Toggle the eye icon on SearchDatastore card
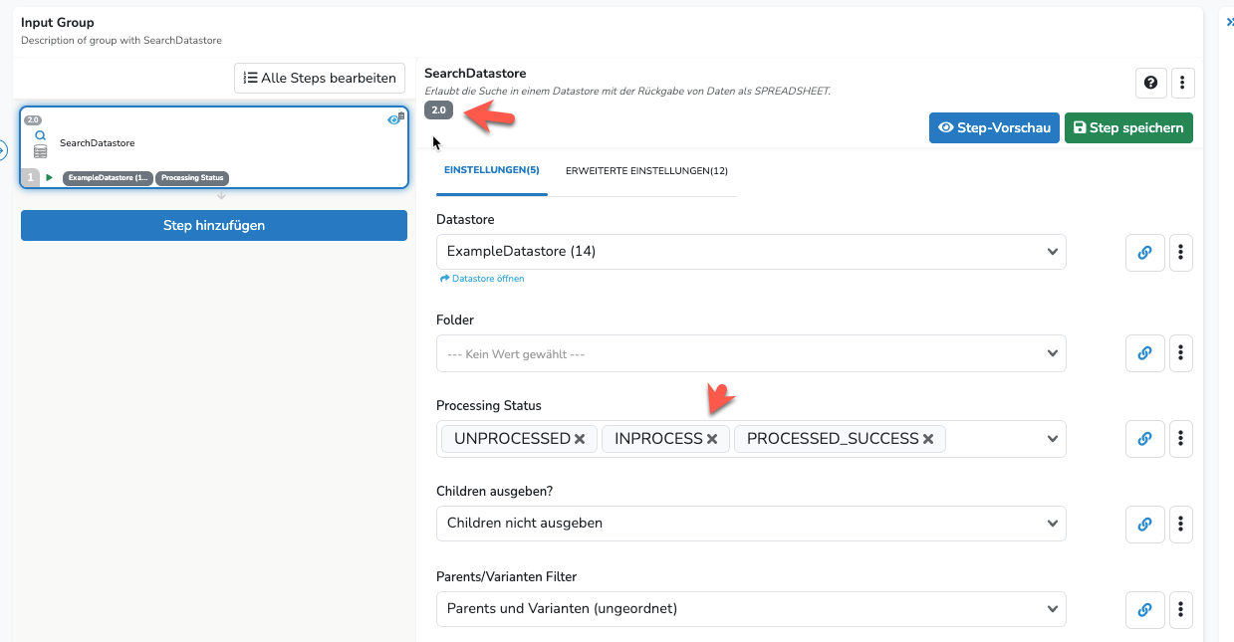1234x642 pixels. (394, 119)
